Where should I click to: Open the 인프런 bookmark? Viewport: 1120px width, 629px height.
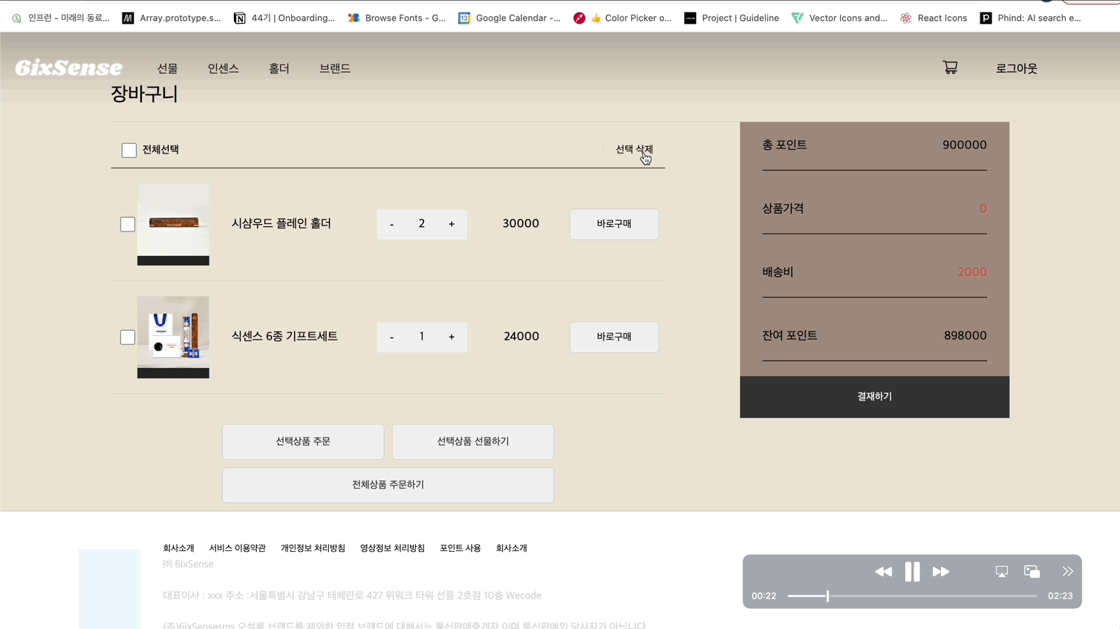(x=61, y=18)
